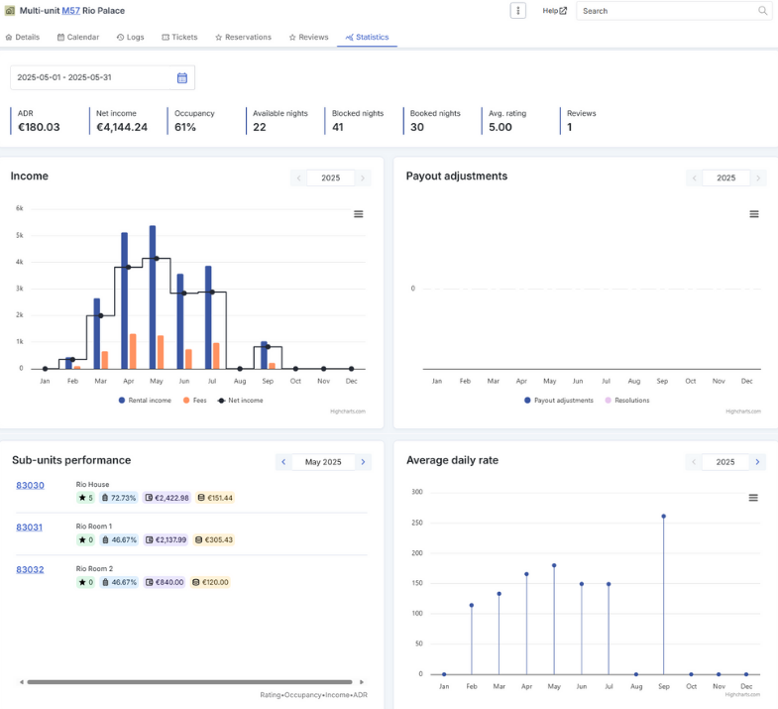The image size is (778, 709).
Task: Click the sub-units horizontal scrollbar
Action: pos(190,681)
